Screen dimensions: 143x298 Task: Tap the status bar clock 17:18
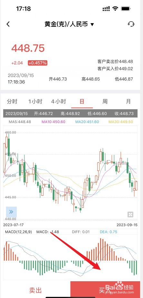[x=24, y=9]
